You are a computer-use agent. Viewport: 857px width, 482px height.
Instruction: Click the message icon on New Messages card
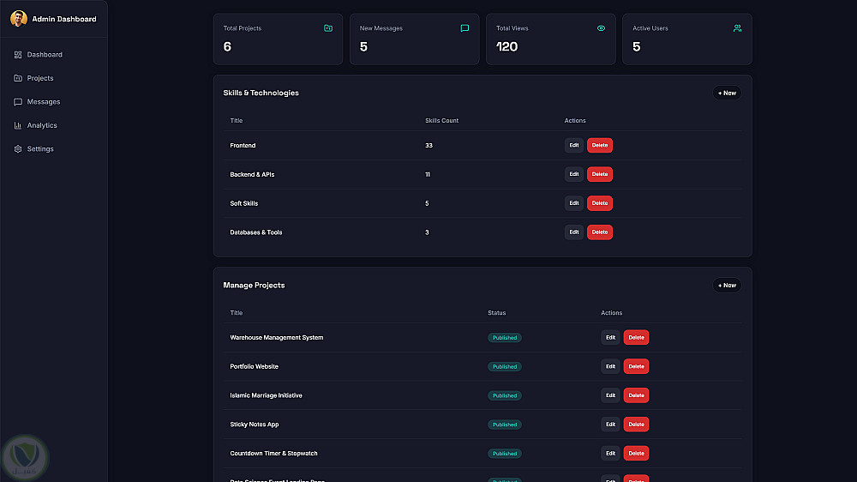(464, 28)
